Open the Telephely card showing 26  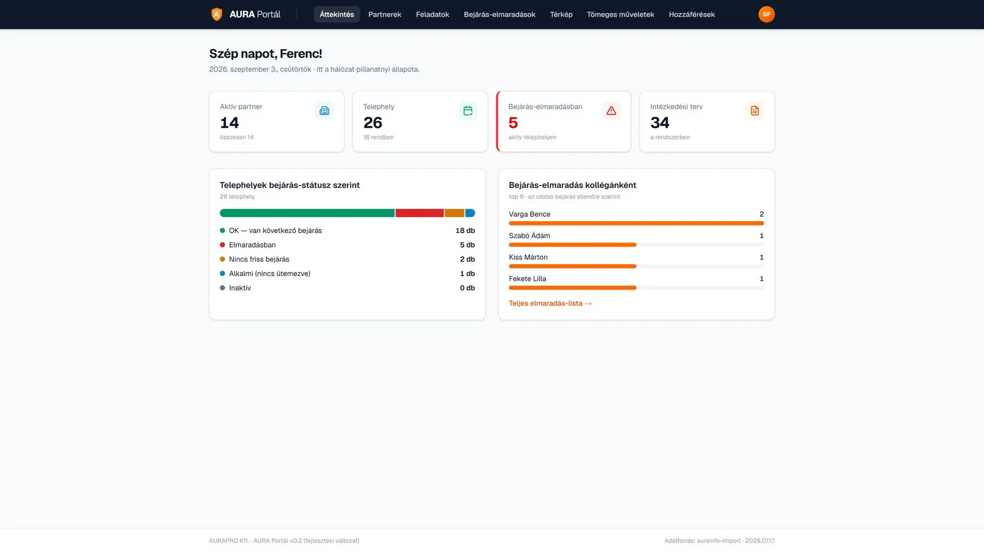click(x=420, y=122)
